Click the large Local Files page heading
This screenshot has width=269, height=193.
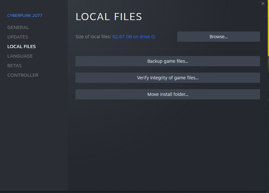[x=109, y=17]
